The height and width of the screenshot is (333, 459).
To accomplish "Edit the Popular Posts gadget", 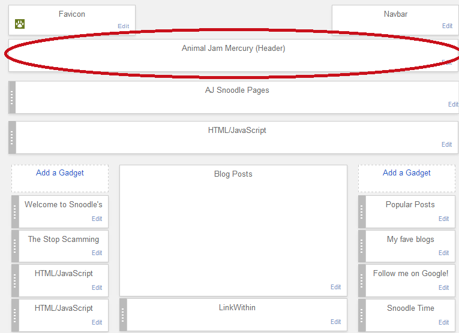I will pos(443,219).
